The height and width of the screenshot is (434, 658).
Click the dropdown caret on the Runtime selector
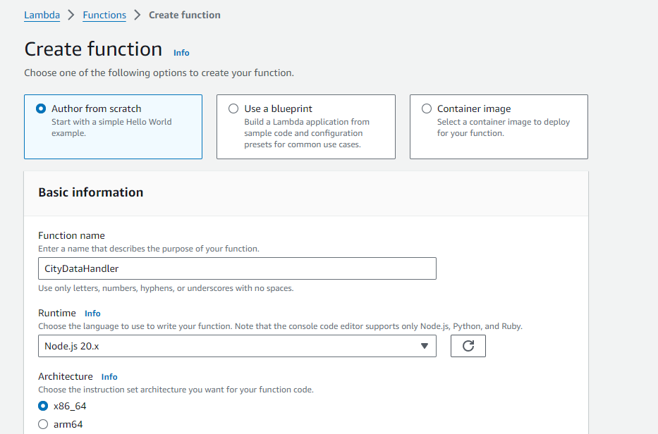[425, 345]
